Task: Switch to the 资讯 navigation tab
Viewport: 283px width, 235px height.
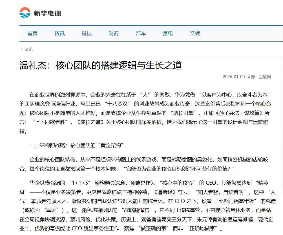Action: 59,33
